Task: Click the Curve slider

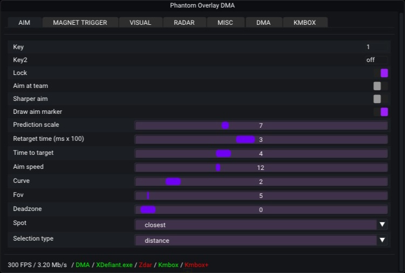Action: point(261,181)
